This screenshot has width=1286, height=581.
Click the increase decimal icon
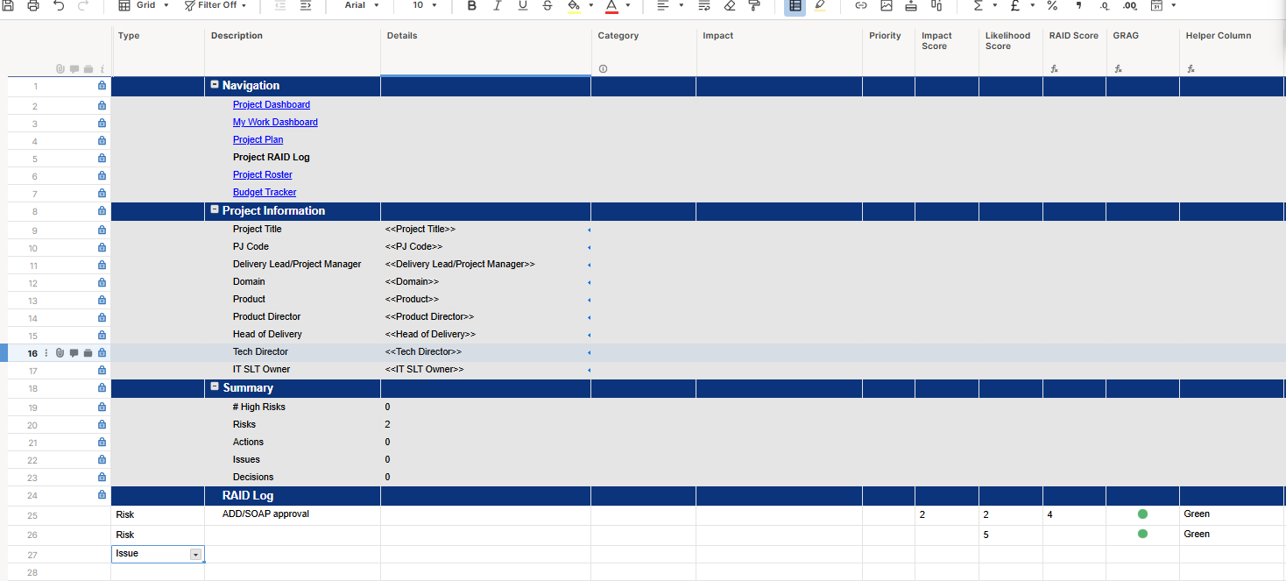tap(1129, 5)
